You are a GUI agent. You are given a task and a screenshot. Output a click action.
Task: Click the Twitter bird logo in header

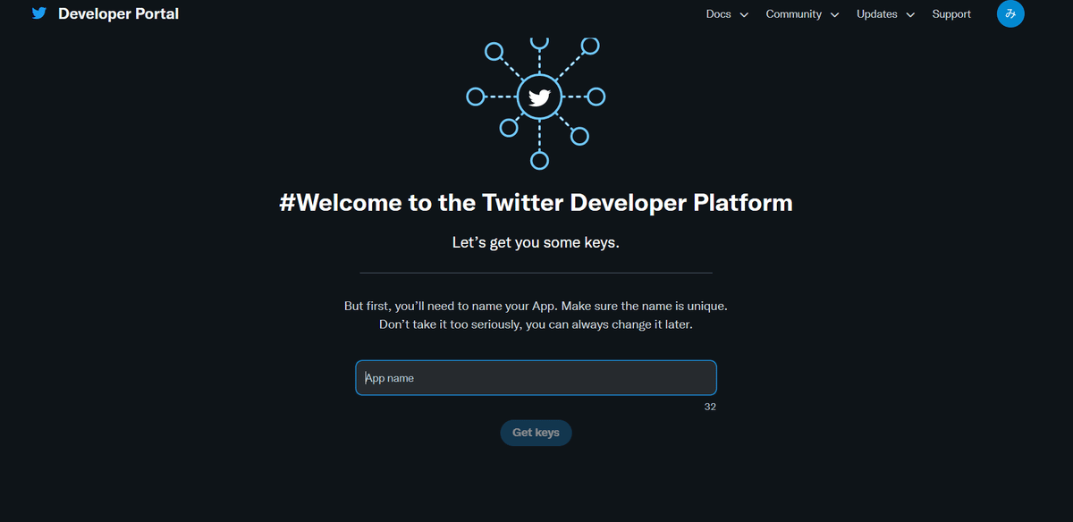click(x=38, y=13)
